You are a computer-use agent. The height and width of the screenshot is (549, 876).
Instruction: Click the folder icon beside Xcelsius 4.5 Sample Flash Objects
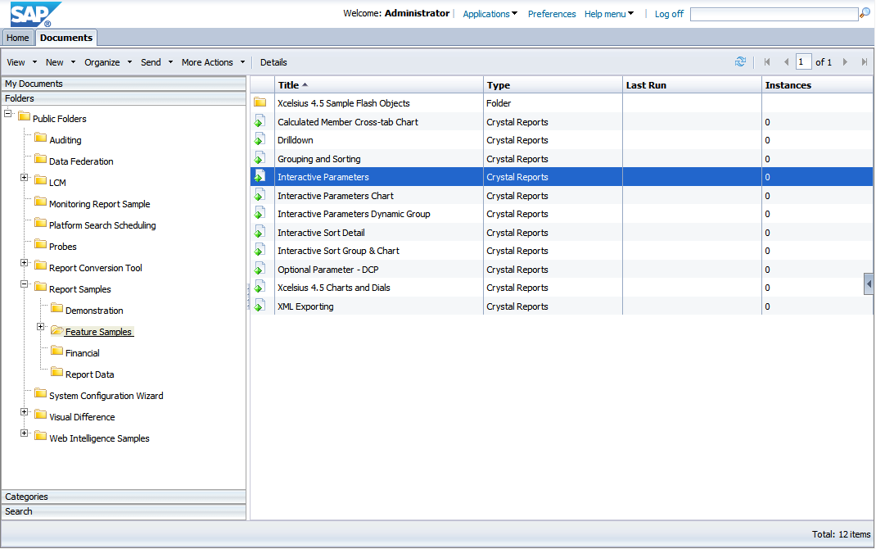(262, 102)
